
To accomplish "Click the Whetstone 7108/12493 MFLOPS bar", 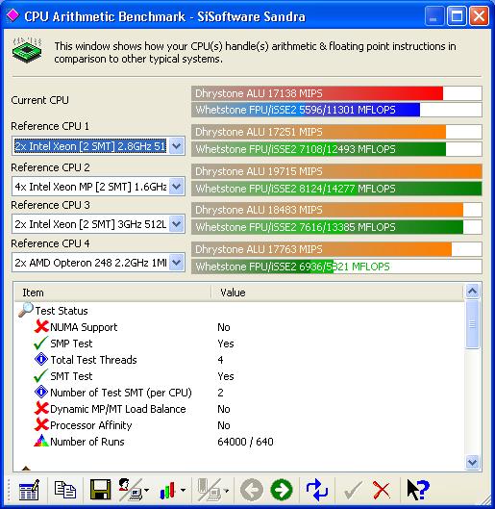I will pos(336,149).
